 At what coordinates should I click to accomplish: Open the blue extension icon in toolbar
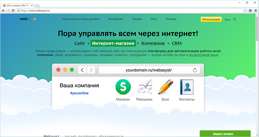click(x=250, y=10)
